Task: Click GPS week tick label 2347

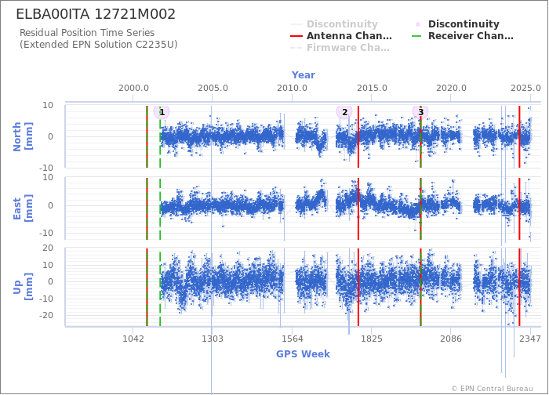Action: coord(530,339)
